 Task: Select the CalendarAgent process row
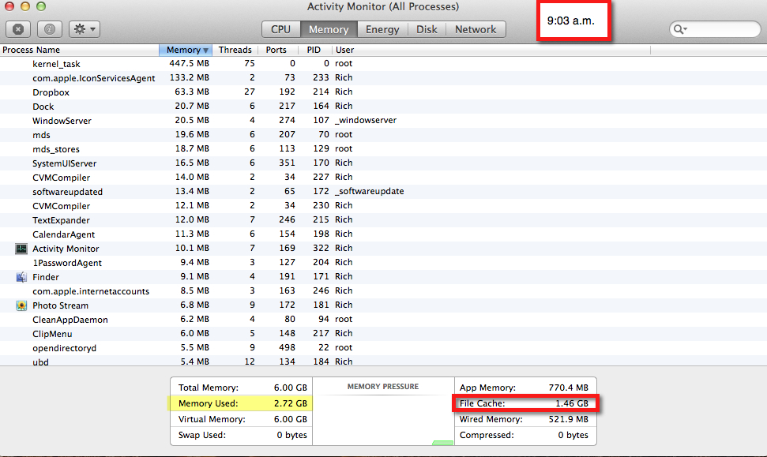tap(384, 234)
